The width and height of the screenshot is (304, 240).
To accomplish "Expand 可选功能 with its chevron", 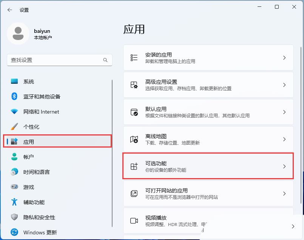I will (x=284, y=166).
